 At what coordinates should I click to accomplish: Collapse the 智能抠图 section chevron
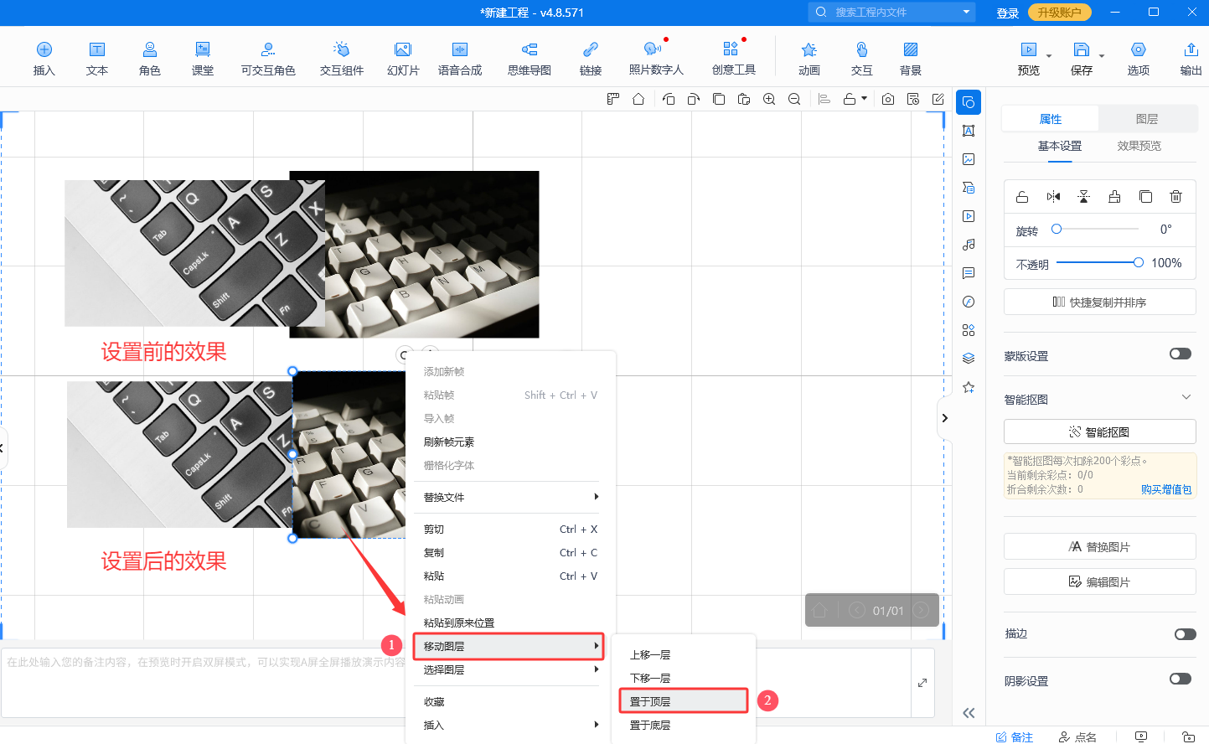(1186, 397)
